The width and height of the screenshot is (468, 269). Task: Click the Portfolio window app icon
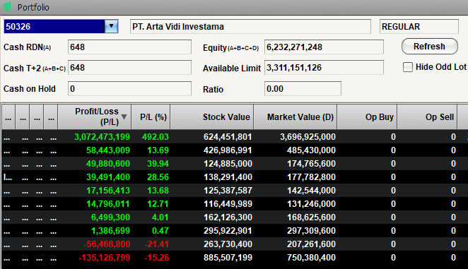point(7,7)
